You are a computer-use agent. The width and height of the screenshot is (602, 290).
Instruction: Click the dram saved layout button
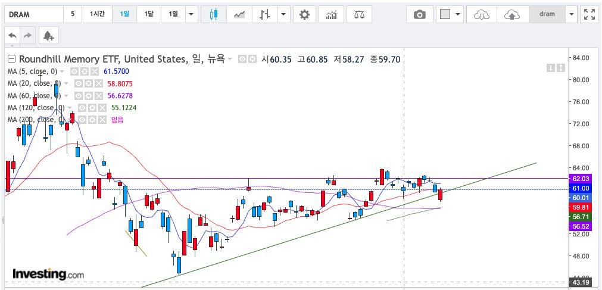pos(547,15)
